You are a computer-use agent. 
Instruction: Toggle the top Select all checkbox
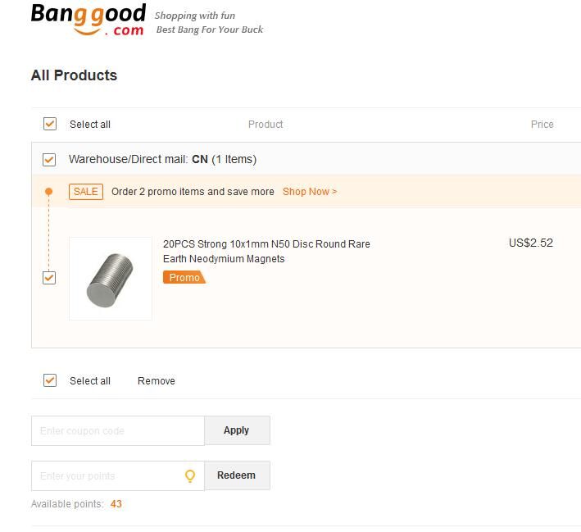pyautogui.click(x=50, y=124)
